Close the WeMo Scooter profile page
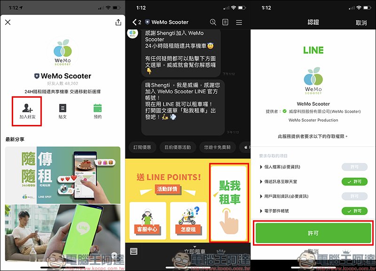This screenshot has width=376, height=271. (8, 22)
